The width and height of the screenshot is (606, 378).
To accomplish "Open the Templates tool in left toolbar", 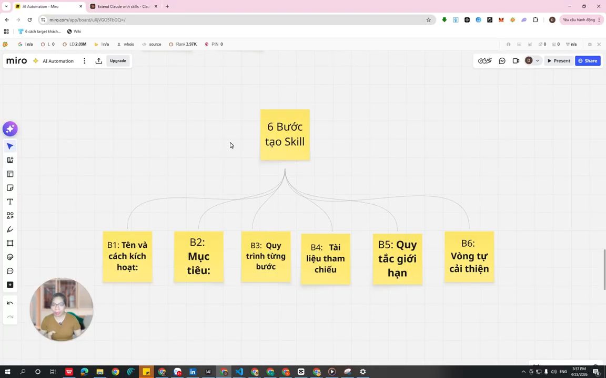I will [x=10, y=174].
